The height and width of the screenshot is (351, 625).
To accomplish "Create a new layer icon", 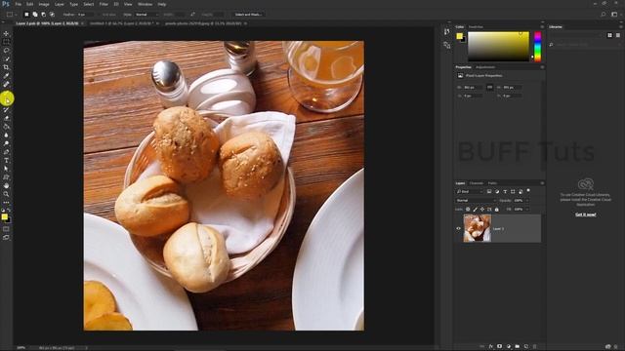I will (525, 347).
